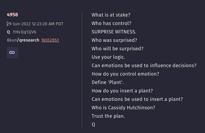Click 'How do you control emotion?'
This screenshot has width=205, height=133.
tap(125, 74)
